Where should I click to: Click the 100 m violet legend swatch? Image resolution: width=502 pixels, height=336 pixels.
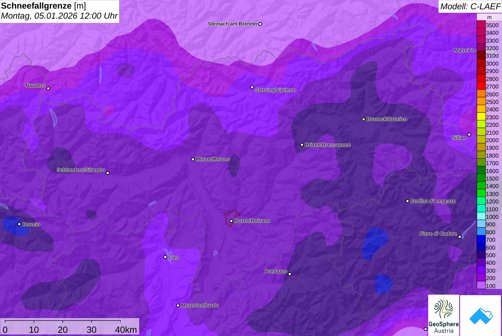481,285
